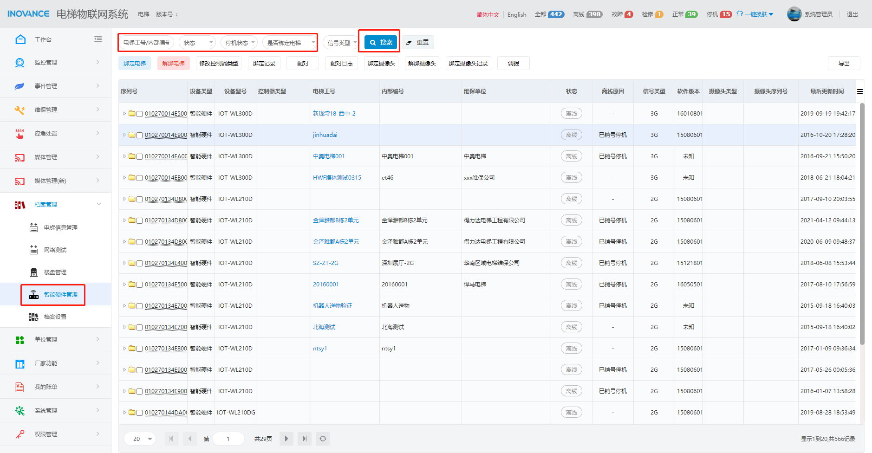Go to the next page arrow
The height and width of the screenshot is (453, 872).
[x=286, y=439]
